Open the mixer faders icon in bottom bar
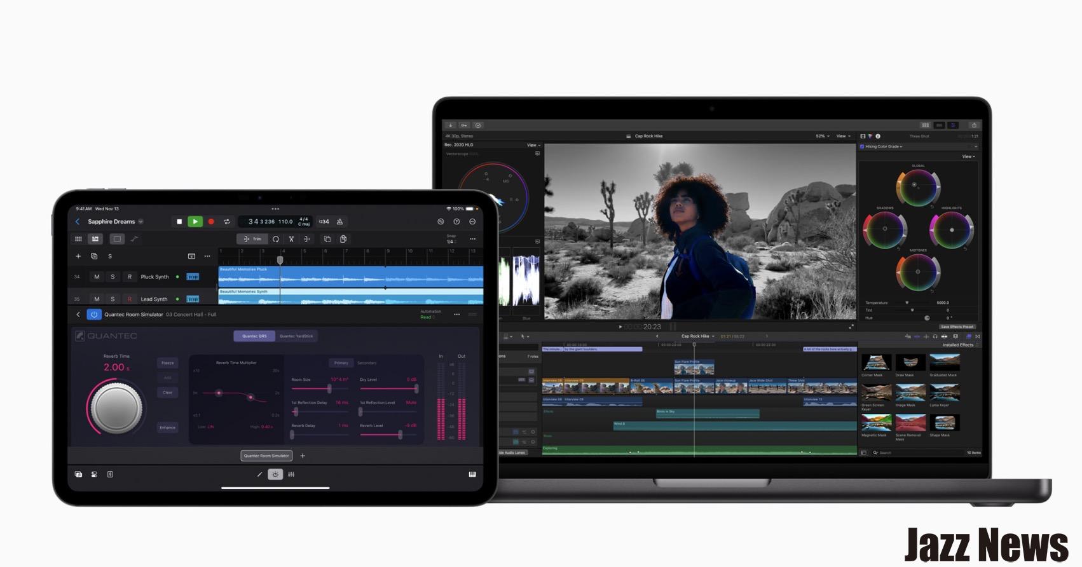 pos(291,474)
